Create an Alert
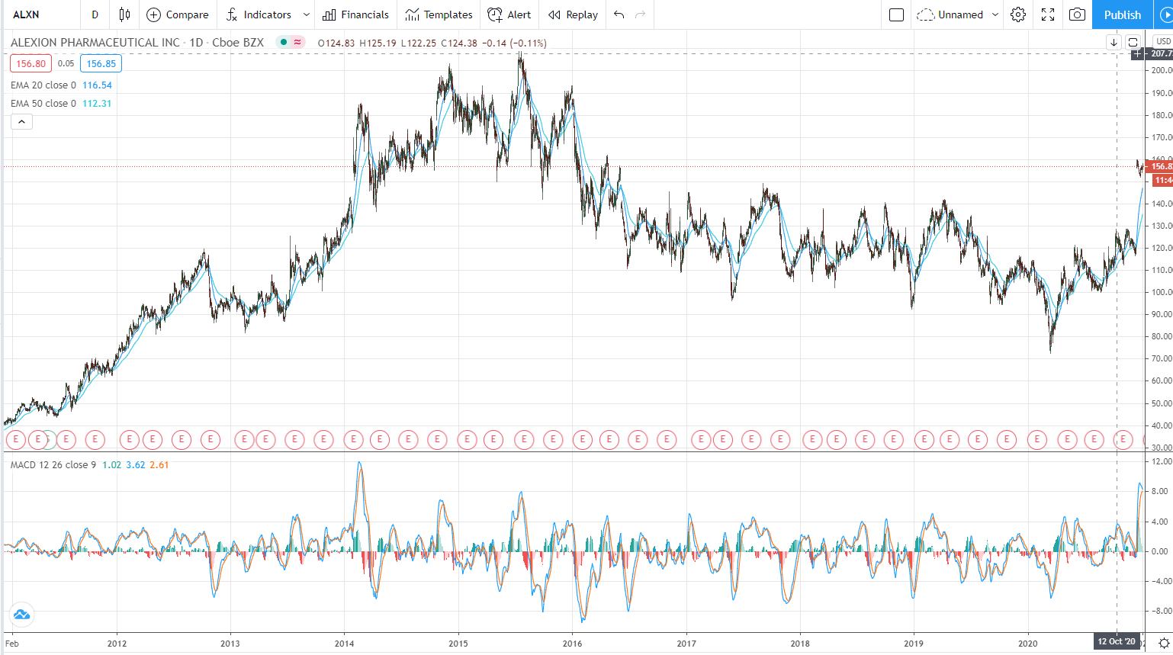The image size is (1173, 655). [x=509, y=14]
